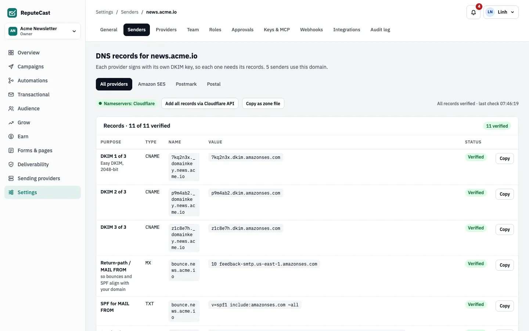Click the AN workspace avatar

[x=13, y=31]
